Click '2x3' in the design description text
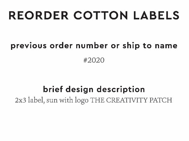This screenshot has height=141, width=189. (20, 101)
